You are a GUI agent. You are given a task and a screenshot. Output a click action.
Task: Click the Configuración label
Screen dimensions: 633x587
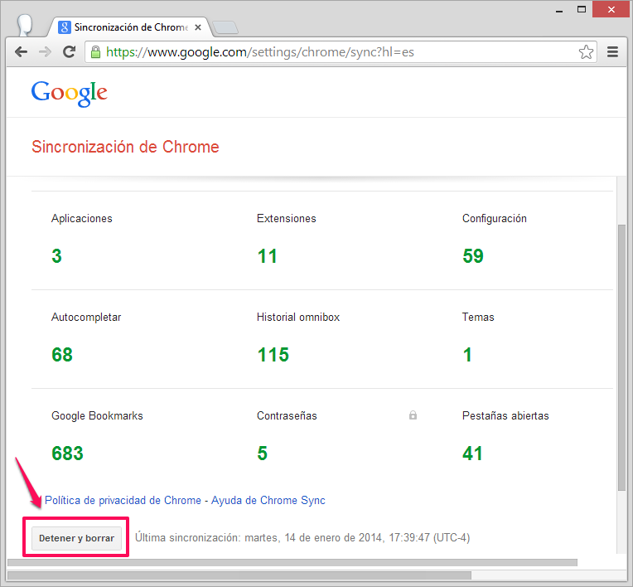[x=494, y=219]
